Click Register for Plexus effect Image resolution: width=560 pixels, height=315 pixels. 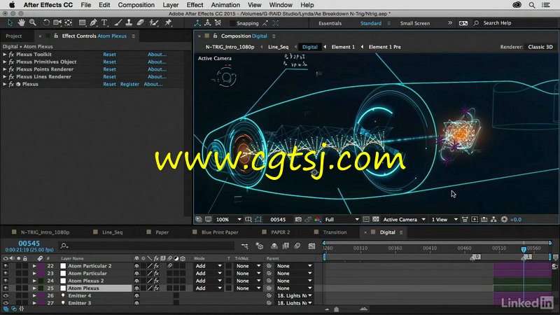[129, 84]
